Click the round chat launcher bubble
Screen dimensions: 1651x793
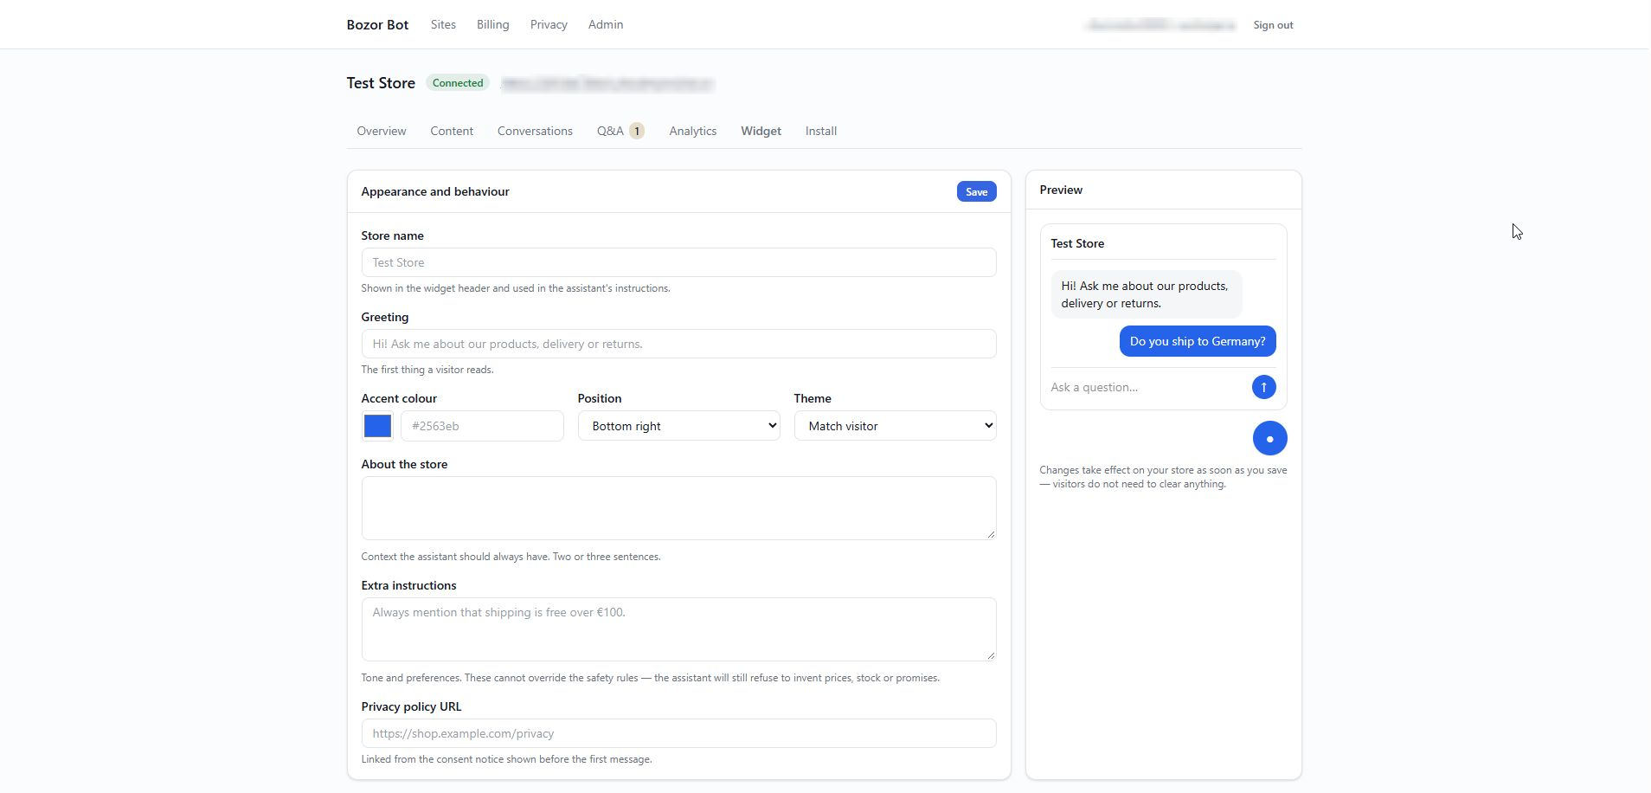coord(1269,438)
